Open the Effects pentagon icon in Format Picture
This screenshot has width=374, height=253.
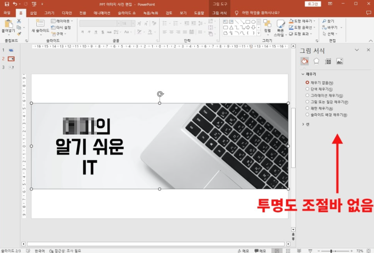pyautogui.click(x=316, y=61)
